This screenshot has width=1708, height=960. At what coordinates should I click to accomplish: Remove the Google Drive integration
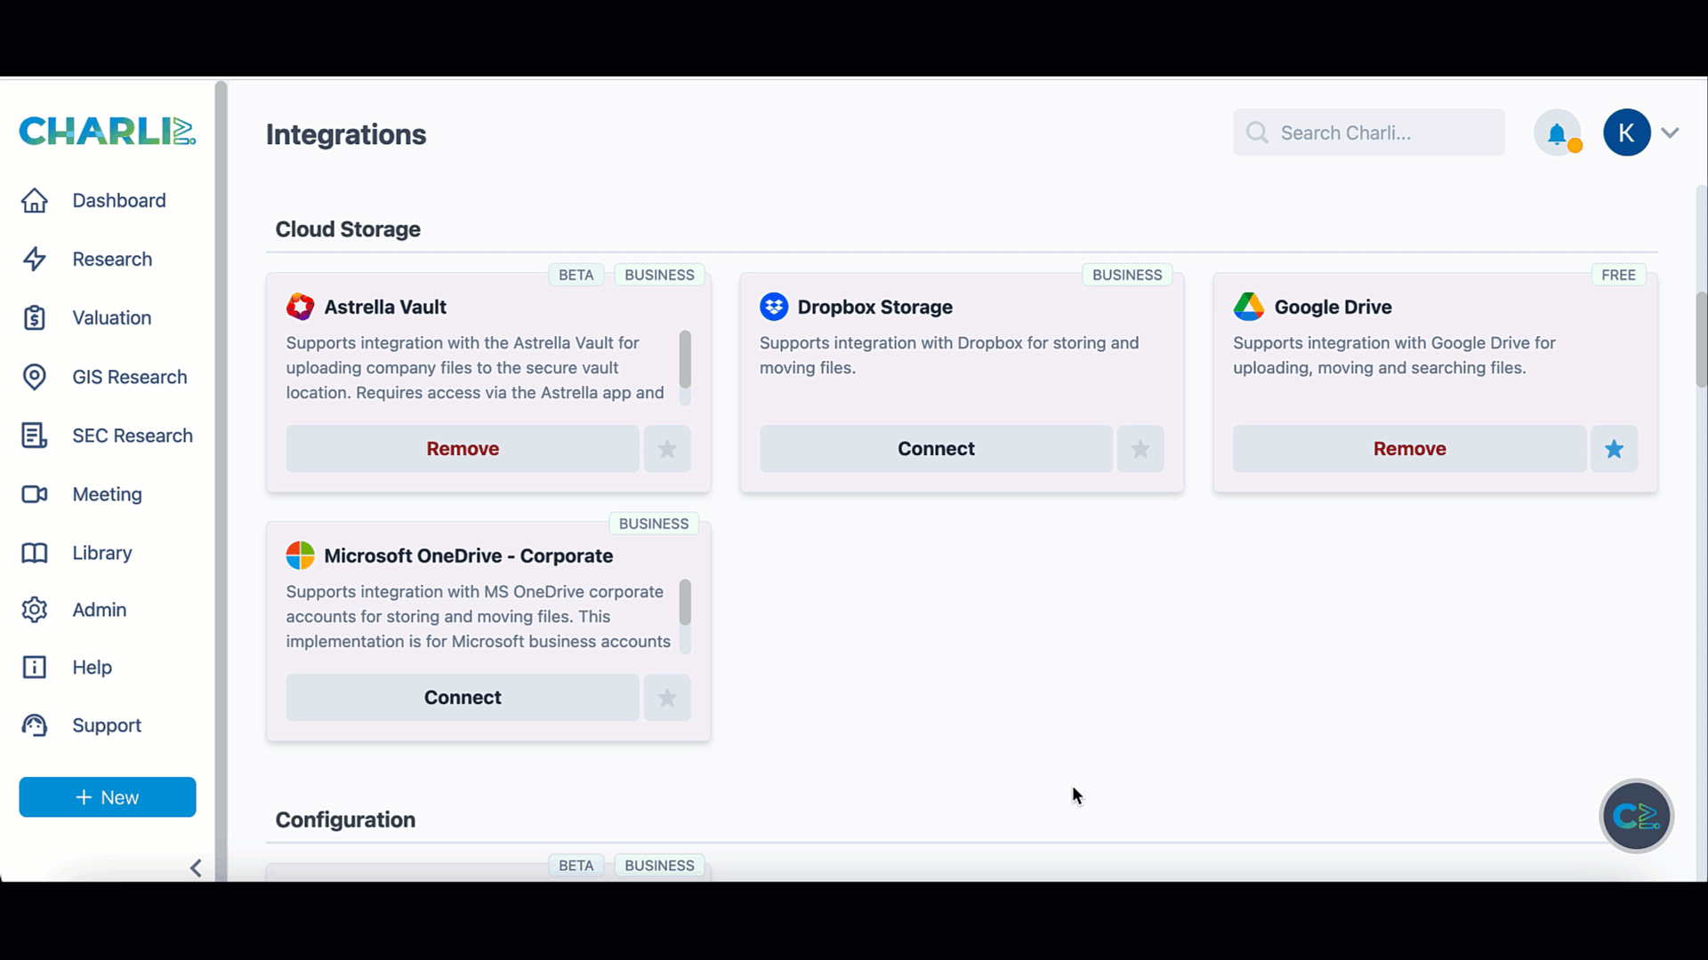click(x=1409, y=449)
